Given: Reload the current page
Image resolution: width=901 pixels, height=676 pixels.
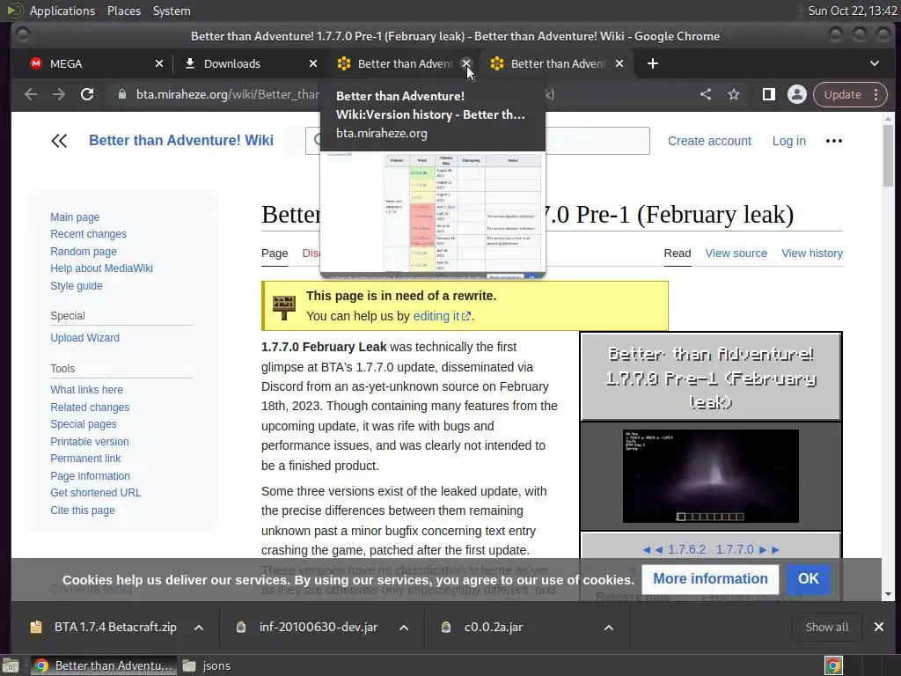Looking at the screenshot, I should click(x=87, y=94).
